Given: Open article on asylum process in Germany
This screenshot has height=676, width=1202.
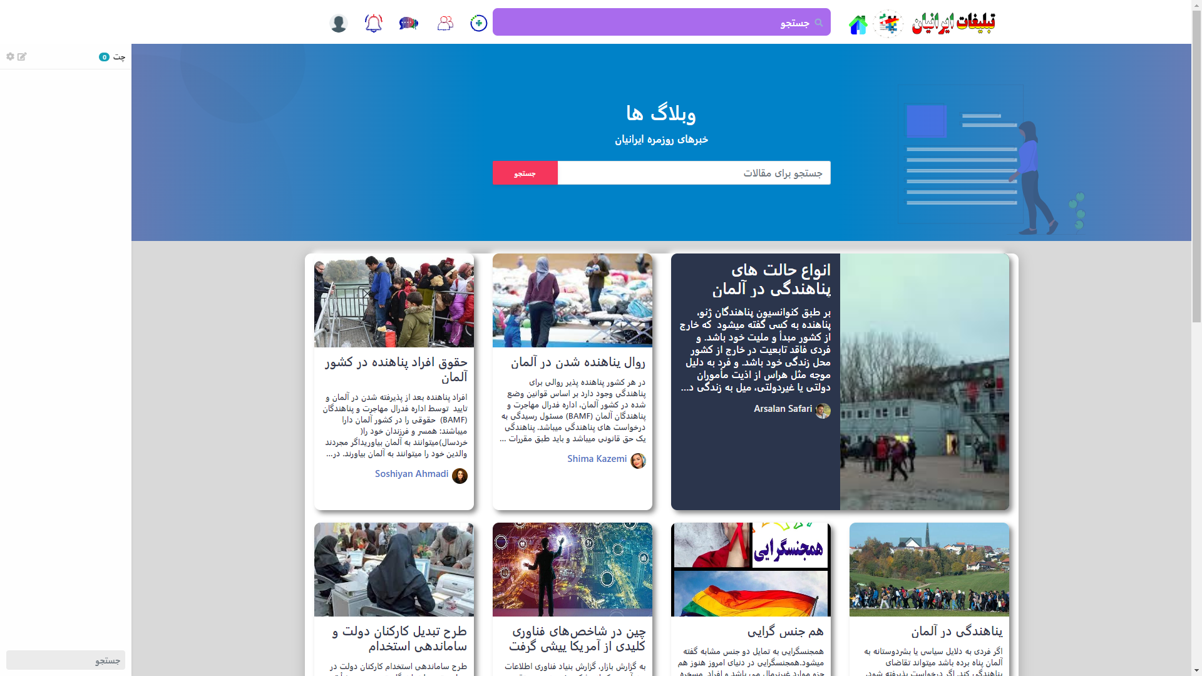Looking at the screenshot, I should click(x=578, y=362).
